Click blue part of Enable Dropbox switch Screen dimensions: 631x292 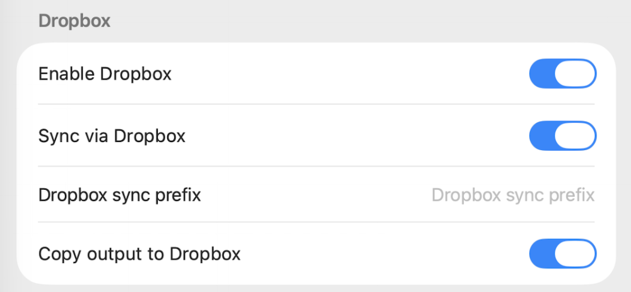pos(541,74)
